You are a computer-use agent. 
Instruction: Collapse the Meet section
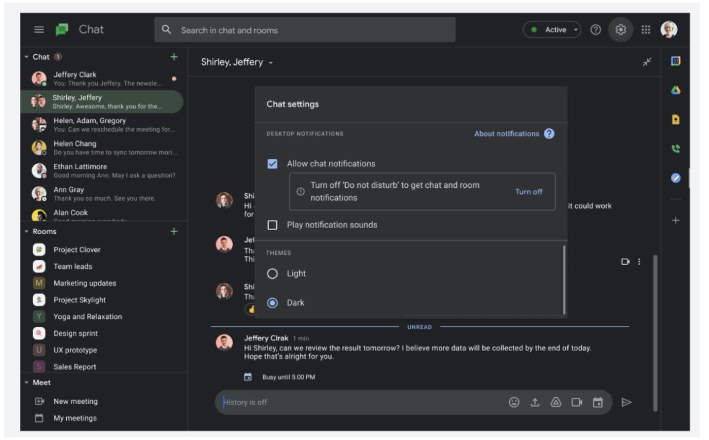click(27, 382)
